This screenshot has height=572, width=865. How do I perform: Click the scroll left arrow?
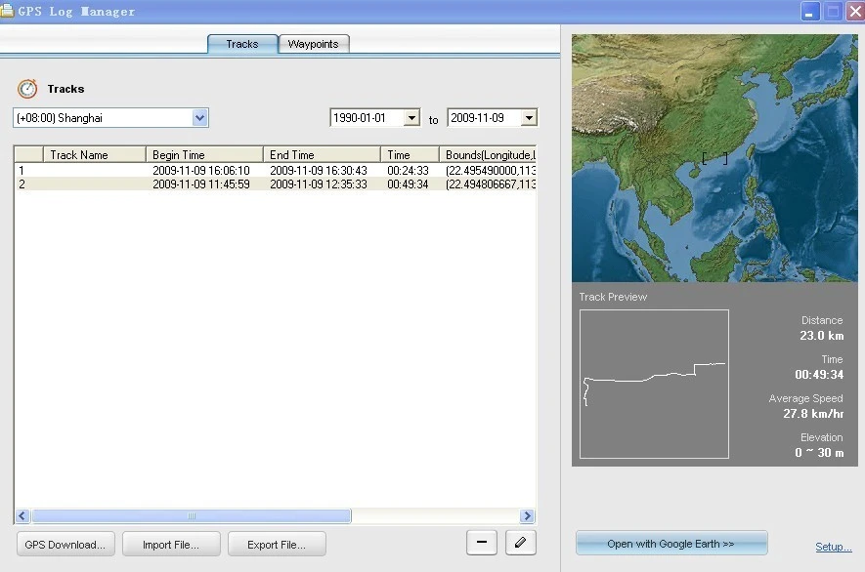22,515
